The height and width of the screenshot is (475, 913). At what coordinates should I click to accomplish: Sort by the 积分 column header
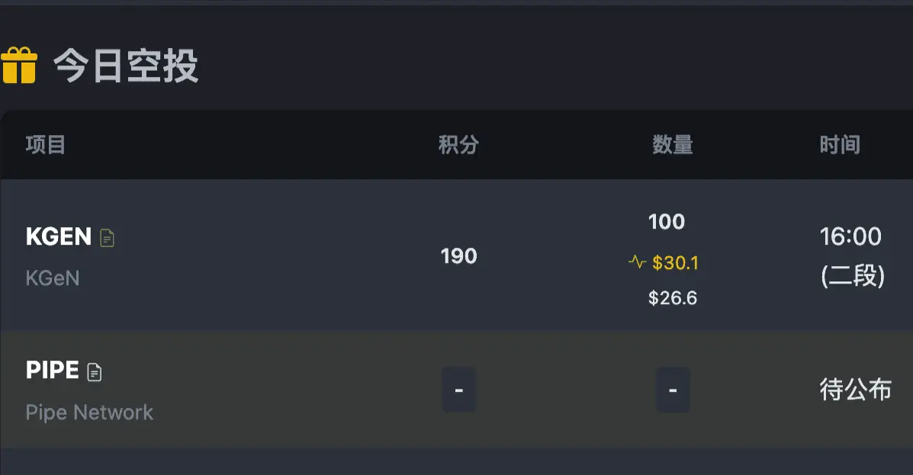[459, 144]
